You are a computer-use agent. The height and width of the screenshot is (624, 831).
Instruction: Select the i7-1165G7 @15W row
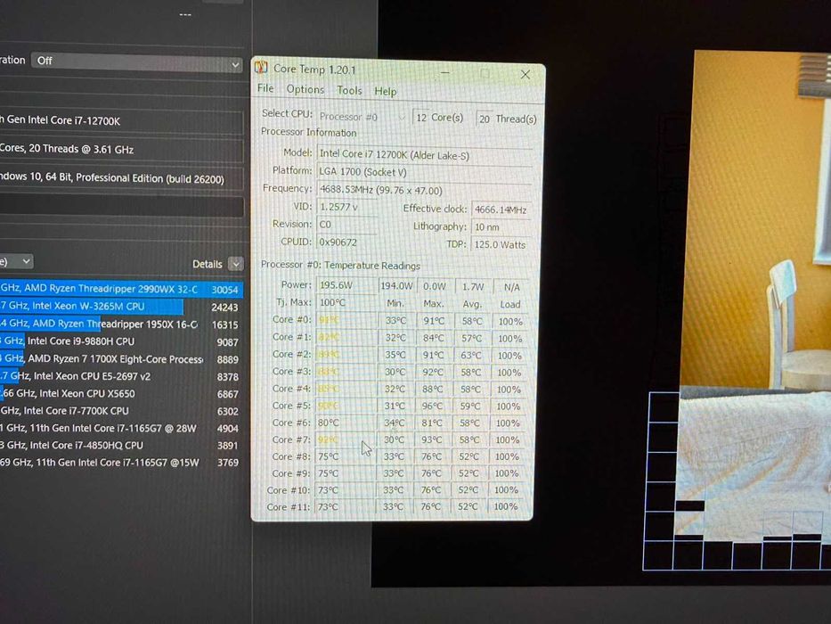coord(121,462)
